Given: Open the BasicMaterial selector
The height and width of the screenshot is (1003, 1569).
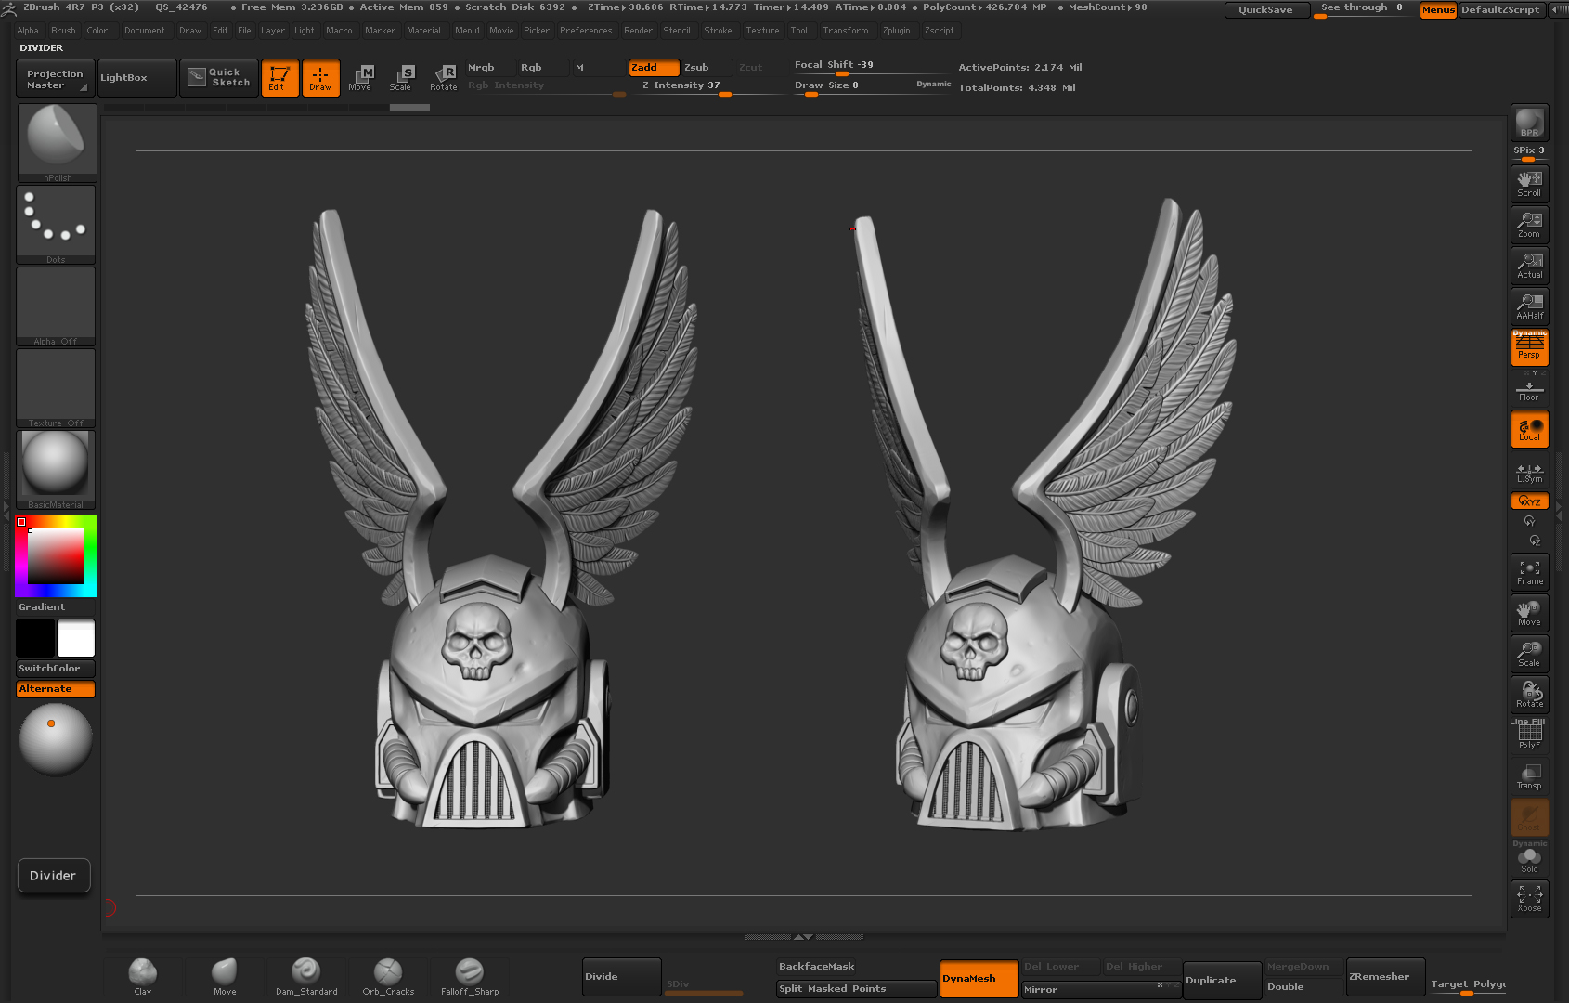Looking at the screenshot, I should 56,470.
